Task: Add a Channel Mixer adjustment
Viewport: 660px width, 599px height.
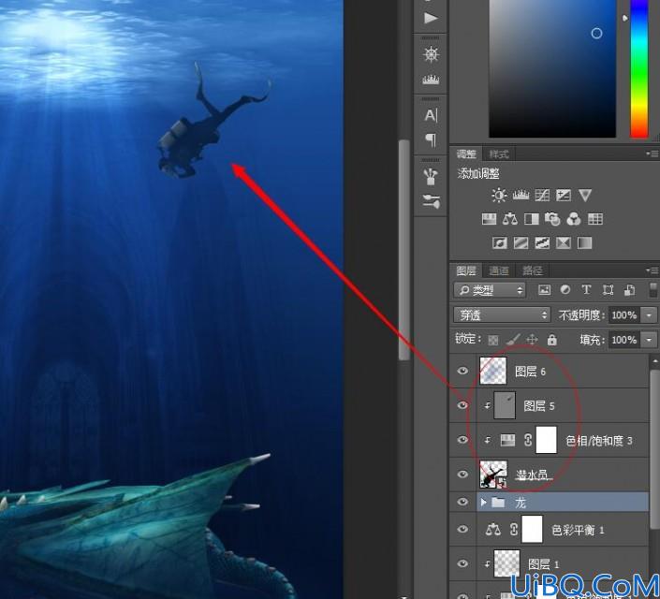Action: point(574,219)
